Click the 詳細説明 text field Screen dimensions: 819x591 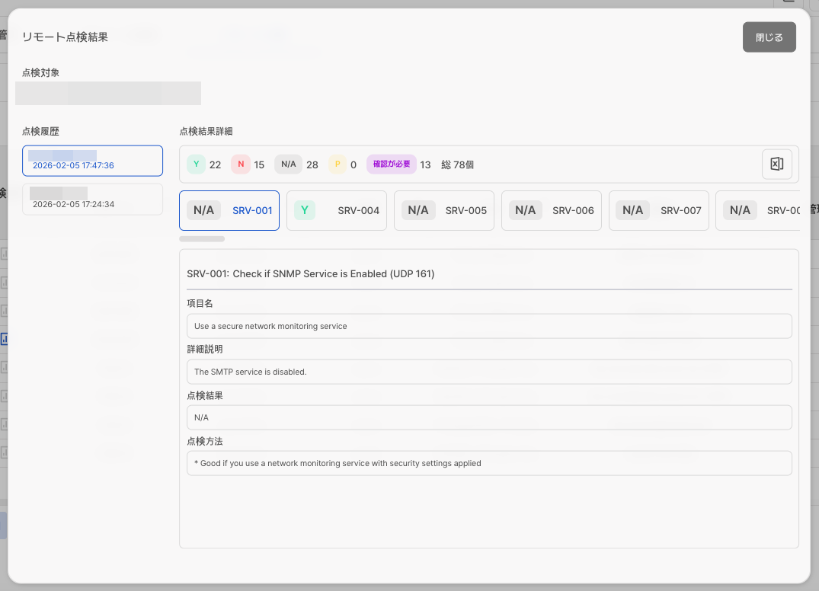tap(489, 372)
